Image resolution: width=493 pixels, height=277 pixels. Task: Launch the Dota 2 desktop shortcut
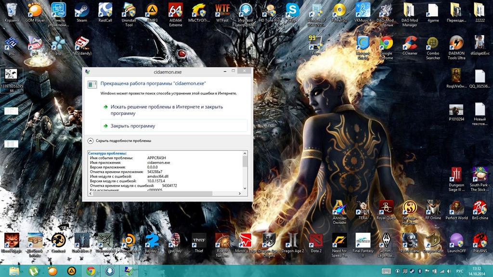(x=316, y=243)
